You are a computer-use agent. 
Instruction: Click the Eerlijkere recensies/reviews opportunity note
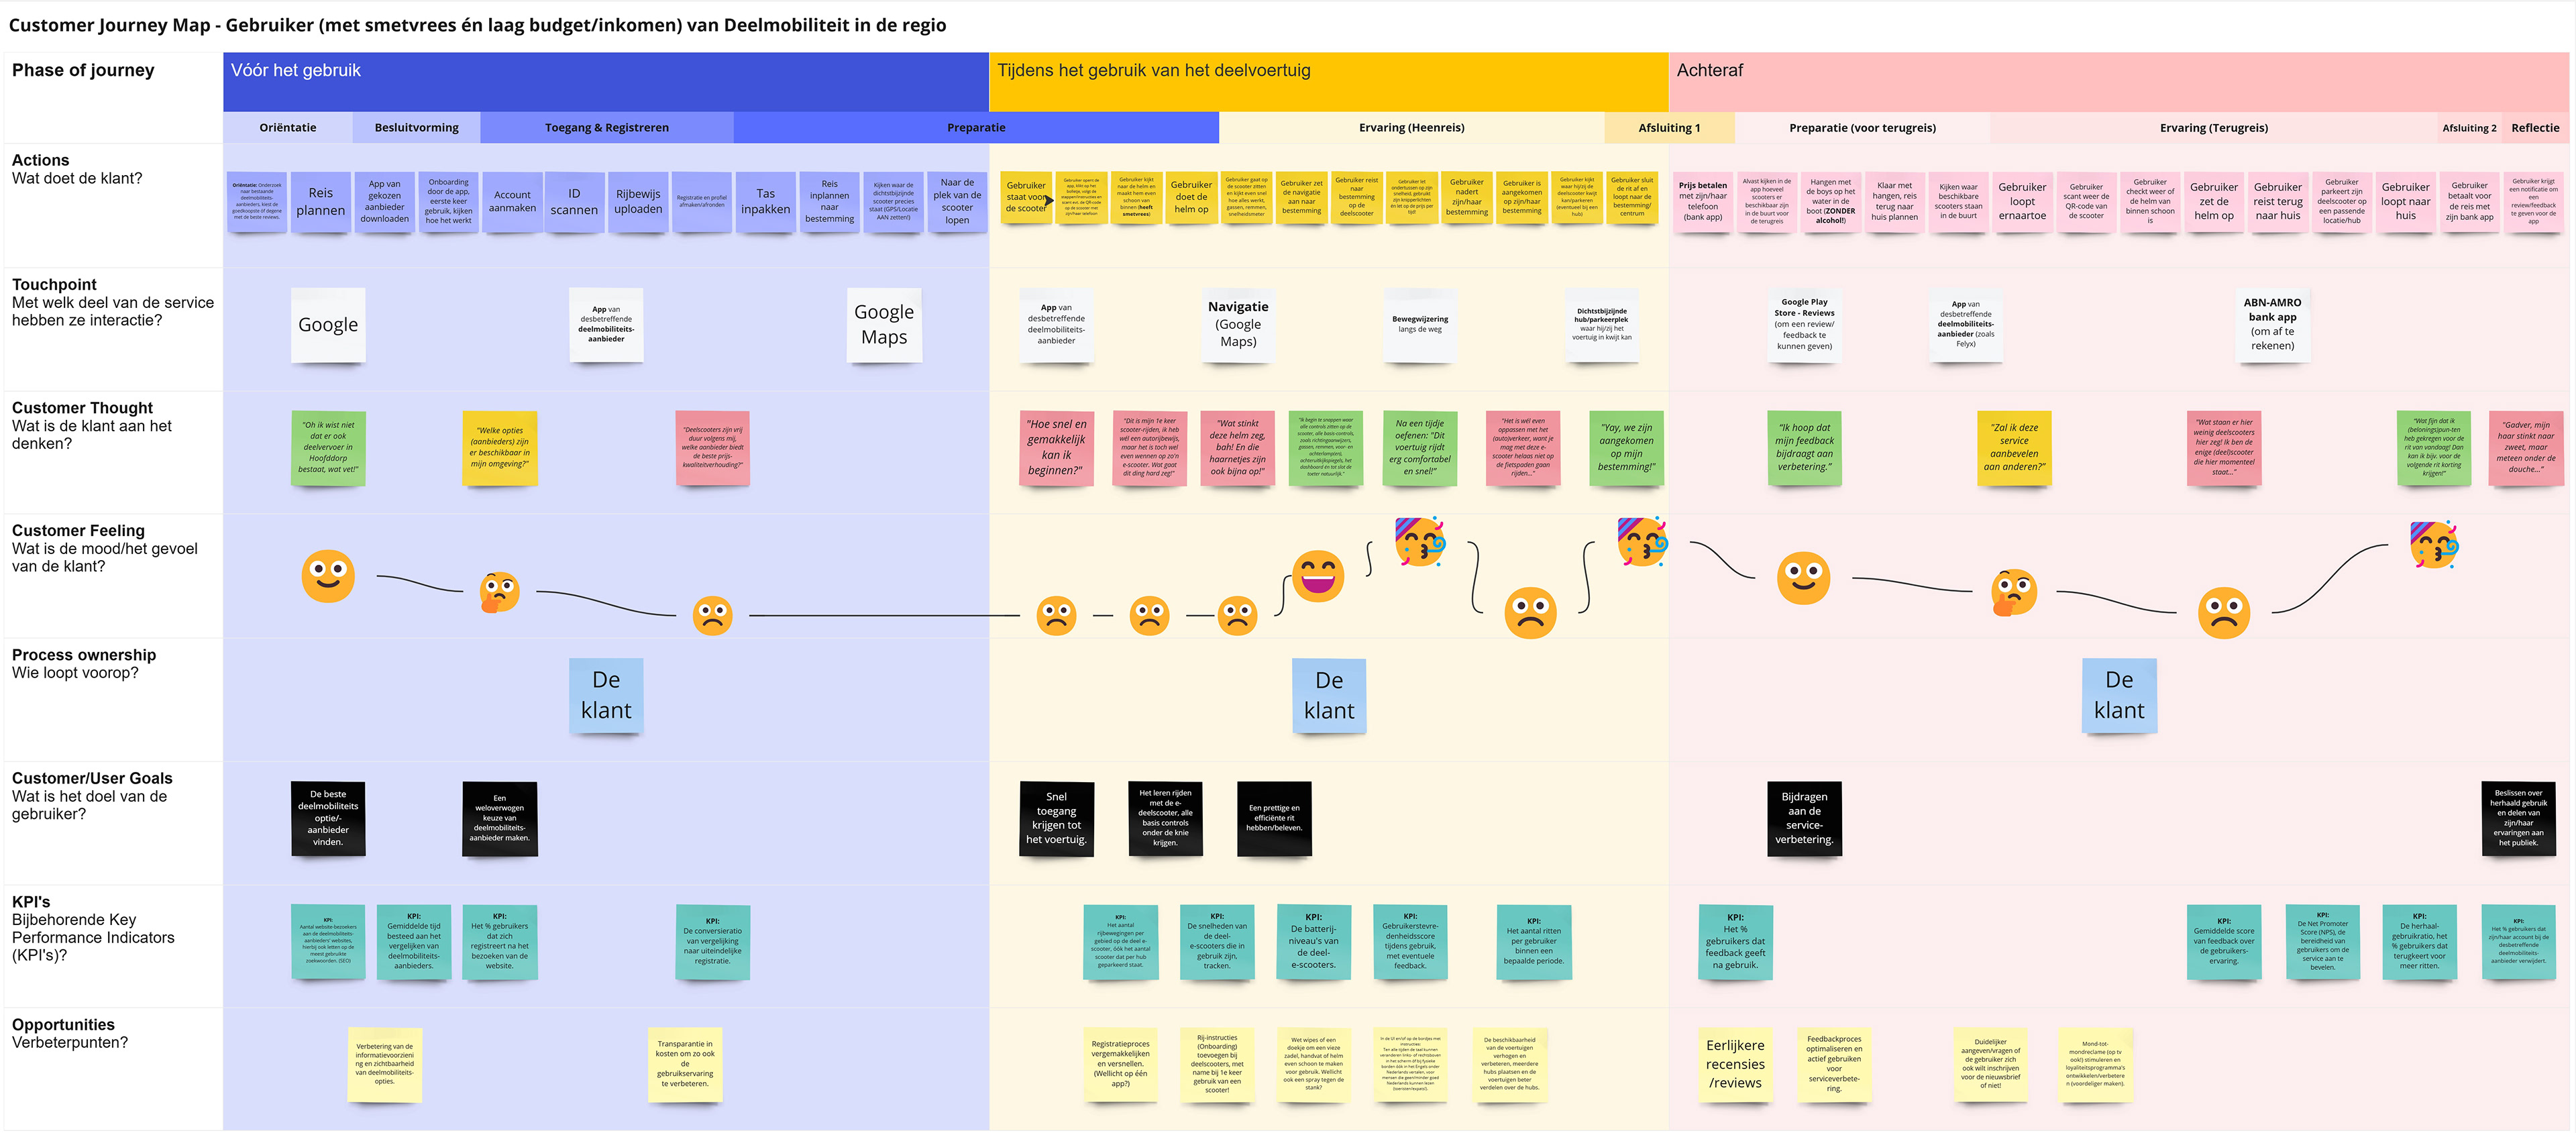pyautogui.click(x=1735, y=1064)
